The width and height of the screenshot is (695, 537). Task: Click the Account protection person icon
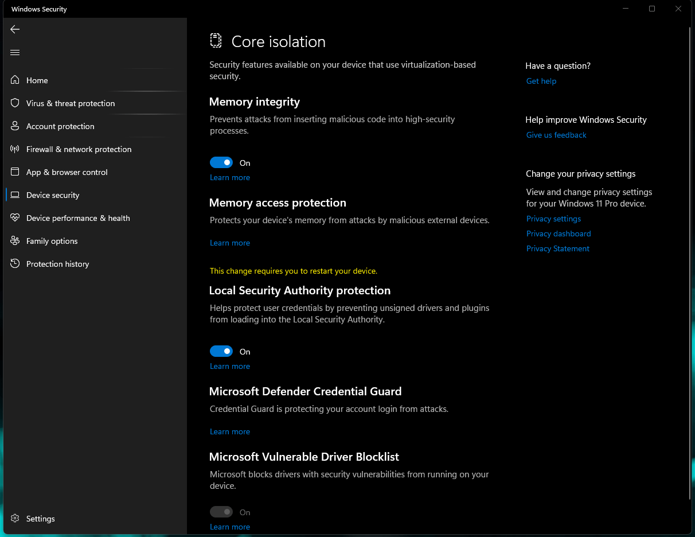(15, 126)
